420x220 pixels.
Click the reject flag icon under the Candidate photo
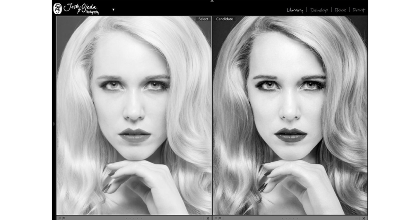click(x=219, y=218)
